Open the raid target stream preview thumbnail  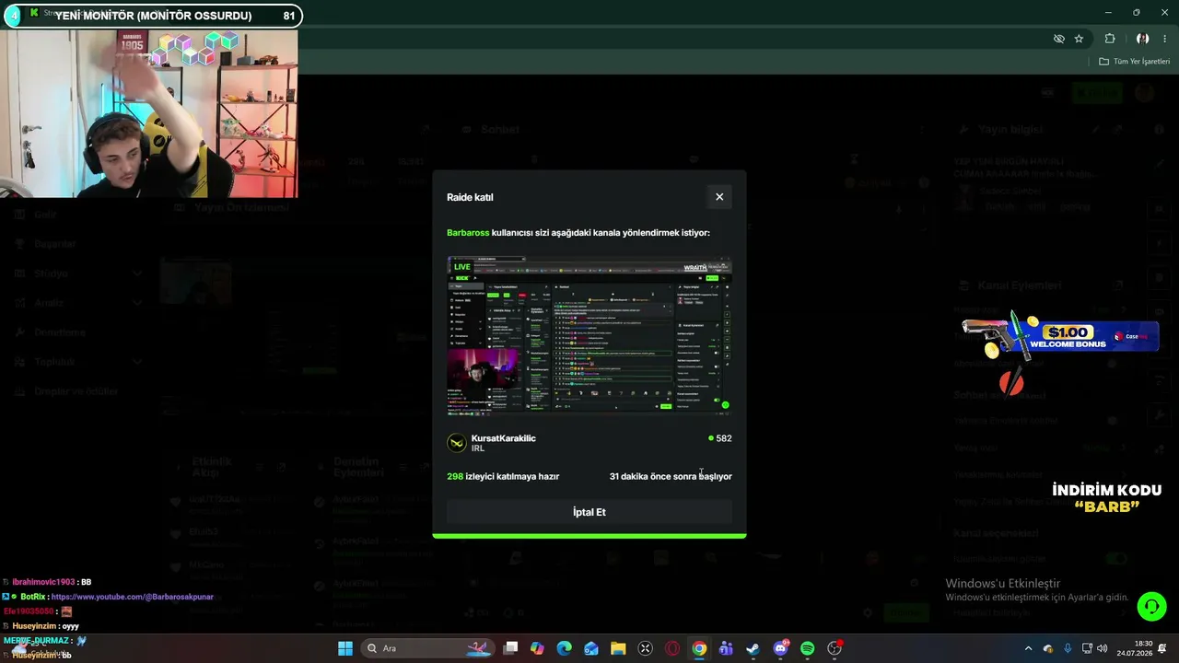[x=589, y=334]
